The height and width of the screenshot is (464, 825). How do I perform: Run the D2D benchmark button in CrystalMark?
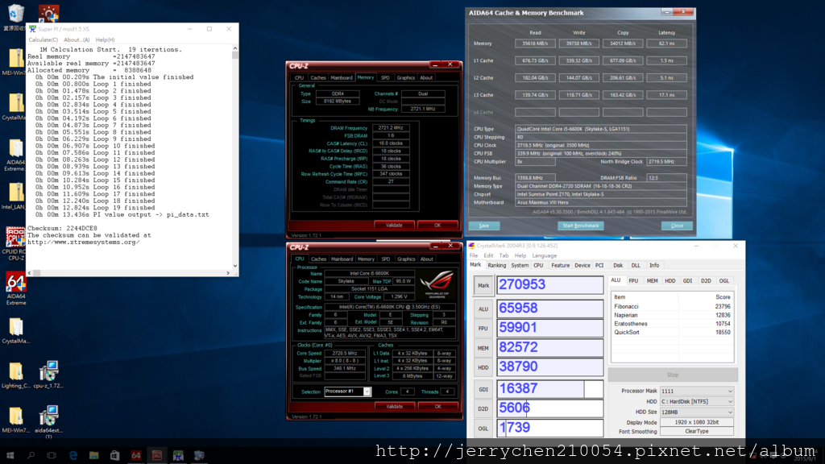(x=483, y=408)
